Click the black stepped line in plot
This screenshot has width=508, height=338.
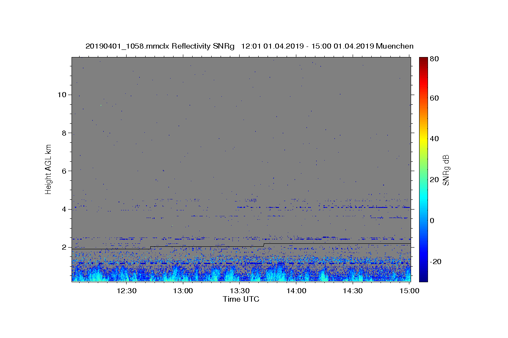pos(241,246)
